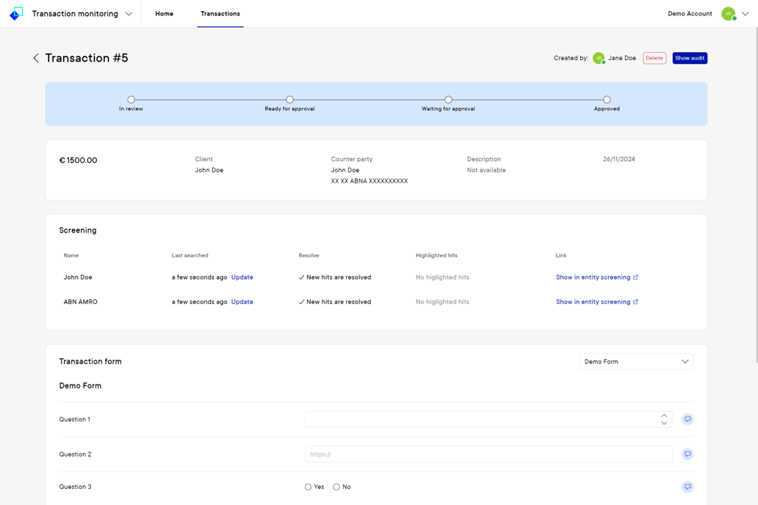Set status to In review step

coord(131,100)
